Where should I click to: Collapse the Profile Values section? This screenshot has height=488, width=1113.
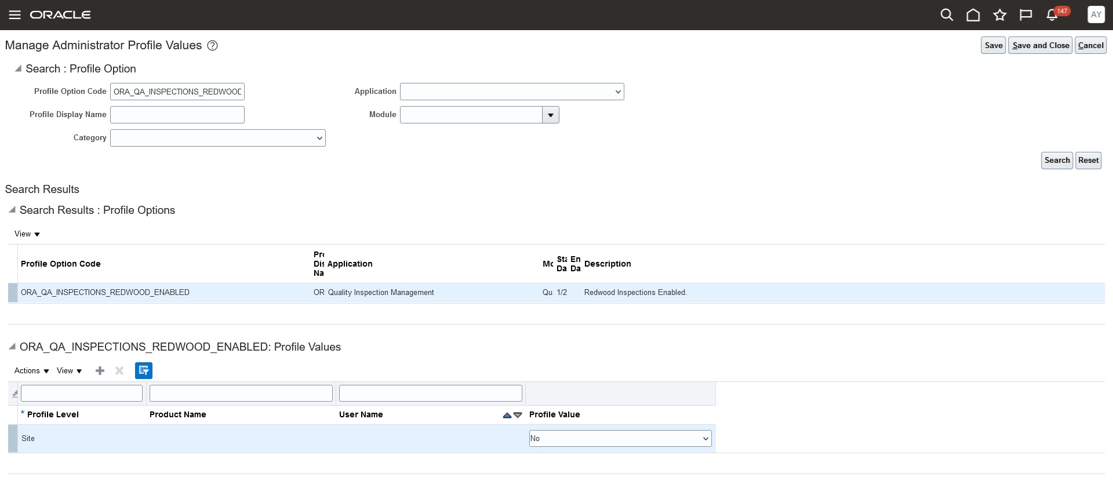click(12, 347)
